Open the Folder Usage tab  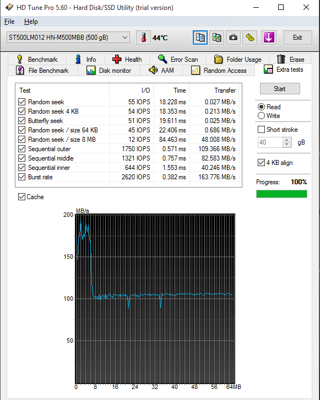point(237,60)
